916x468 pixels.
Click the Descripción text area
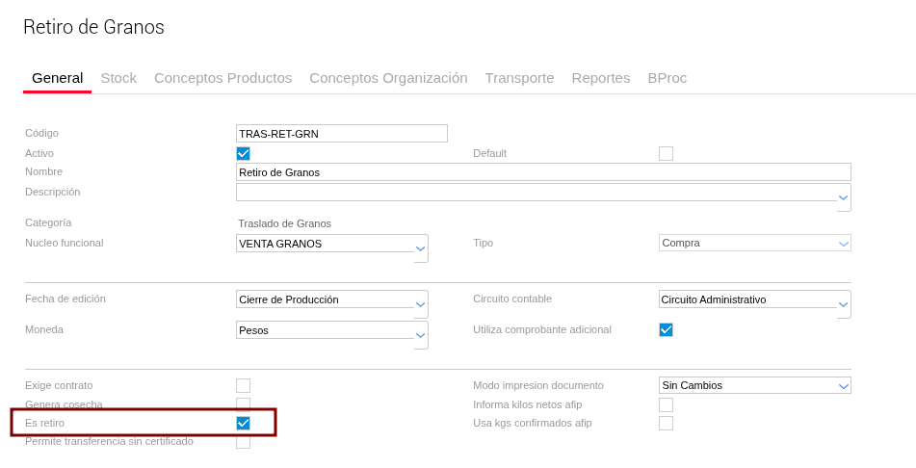[x=537, y=193]
